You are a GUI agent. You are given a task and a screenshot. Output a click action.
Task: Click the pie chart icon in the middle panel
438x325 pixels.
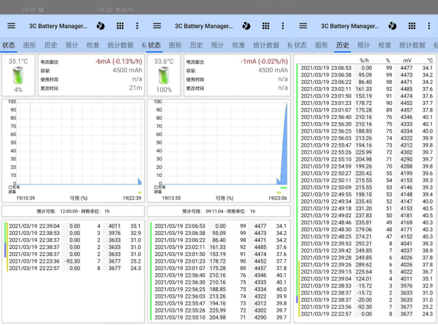[x=247, y=26]
